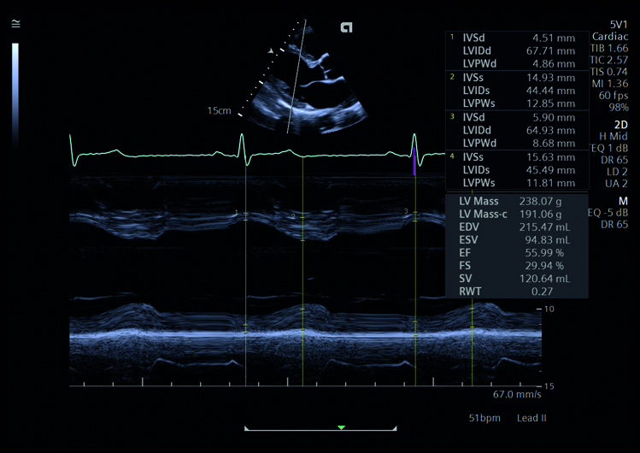Click the 15cm depth label
The width and height of the screenshot is (640, 453).
(219, 111)
